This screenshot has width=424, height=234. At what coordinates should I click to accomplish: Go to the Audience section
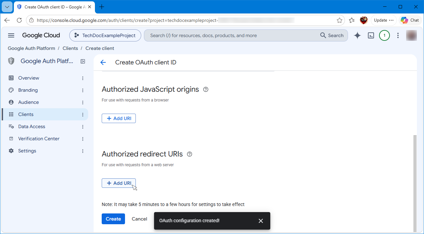28,102
